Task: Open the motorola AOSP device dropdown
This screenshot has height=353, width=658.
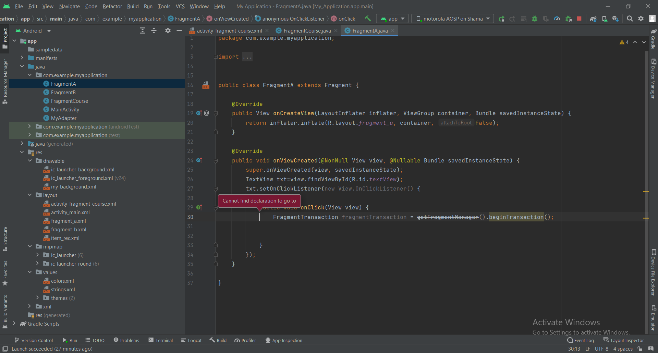Action: point(453,19)
